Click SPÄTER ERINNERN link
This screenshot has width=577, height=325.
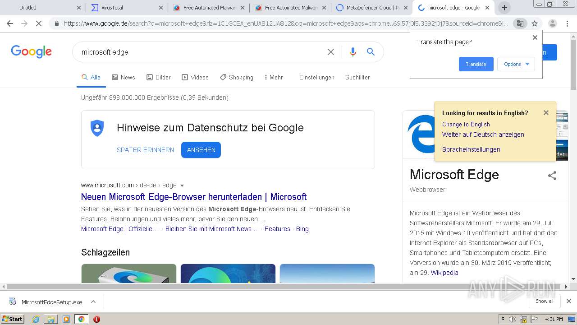coord(145,150)
